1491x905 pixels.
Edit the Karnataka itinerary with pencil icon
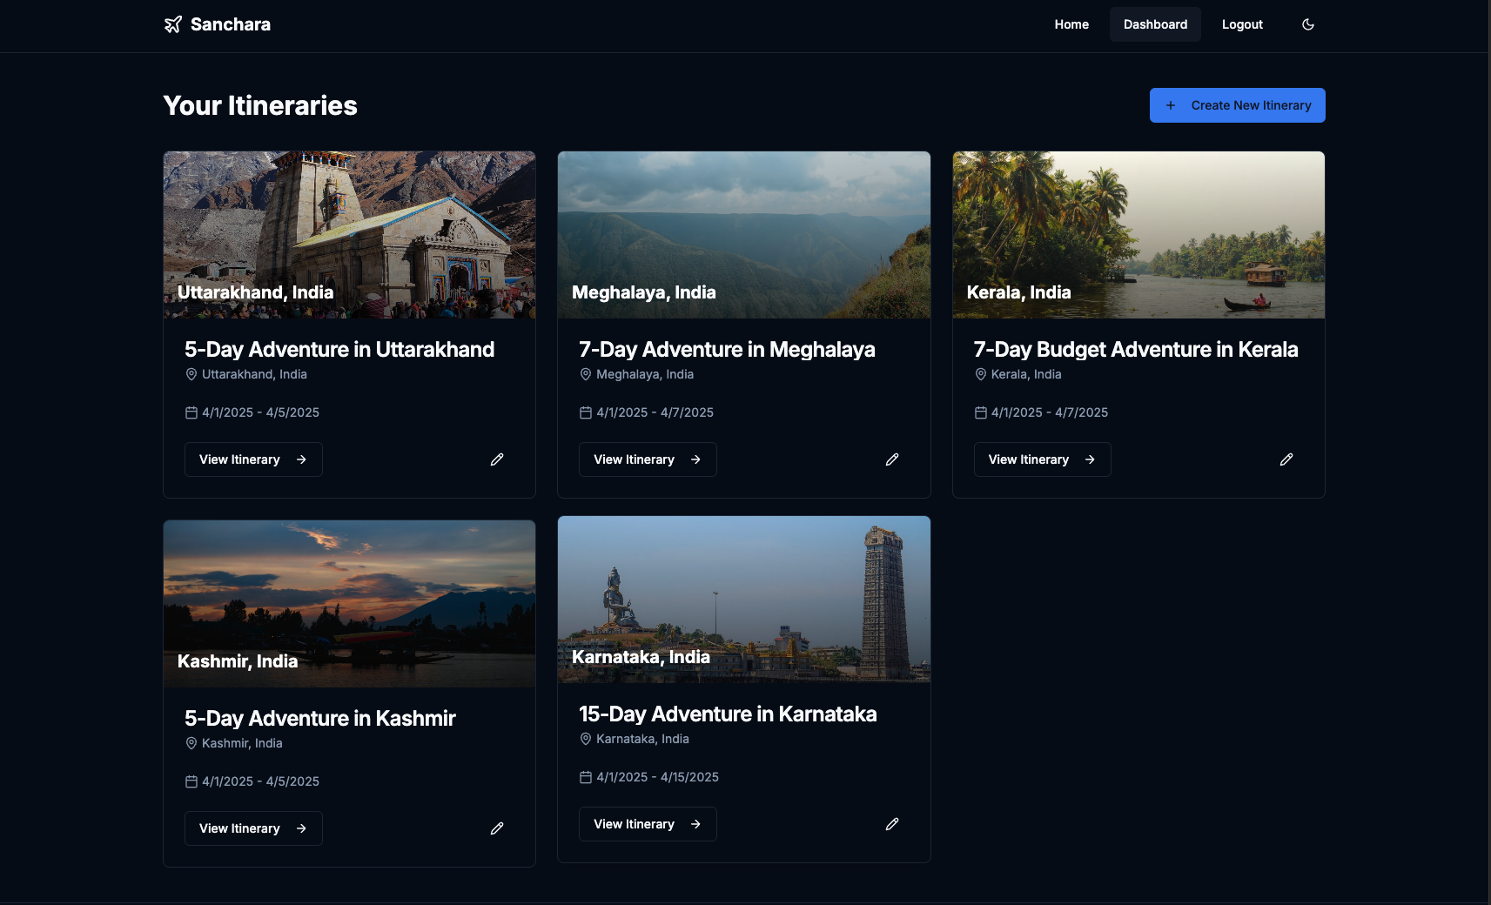click(891, 824)
